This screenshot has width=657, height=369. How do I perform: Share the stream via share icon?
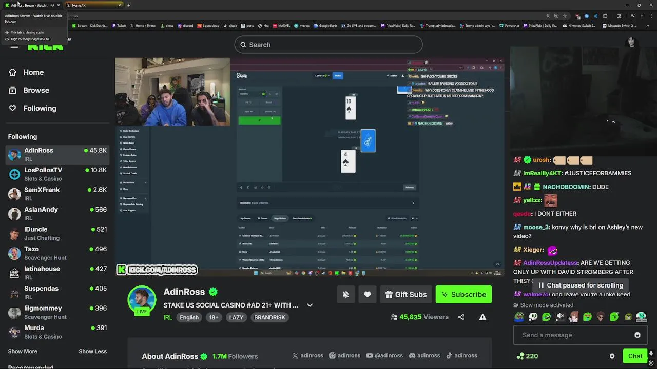pos(461,317)
